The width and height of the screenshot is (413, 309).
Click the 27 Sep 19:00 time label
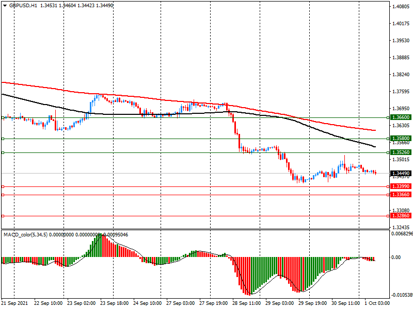[x=213, y=303]
